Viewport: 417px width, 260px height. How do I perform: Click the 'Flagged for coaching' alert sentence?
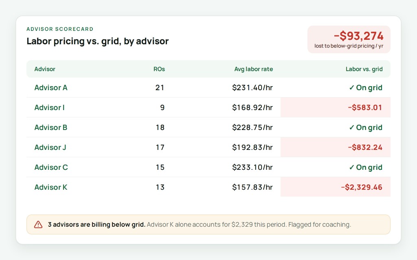click(x=319, y=224)
